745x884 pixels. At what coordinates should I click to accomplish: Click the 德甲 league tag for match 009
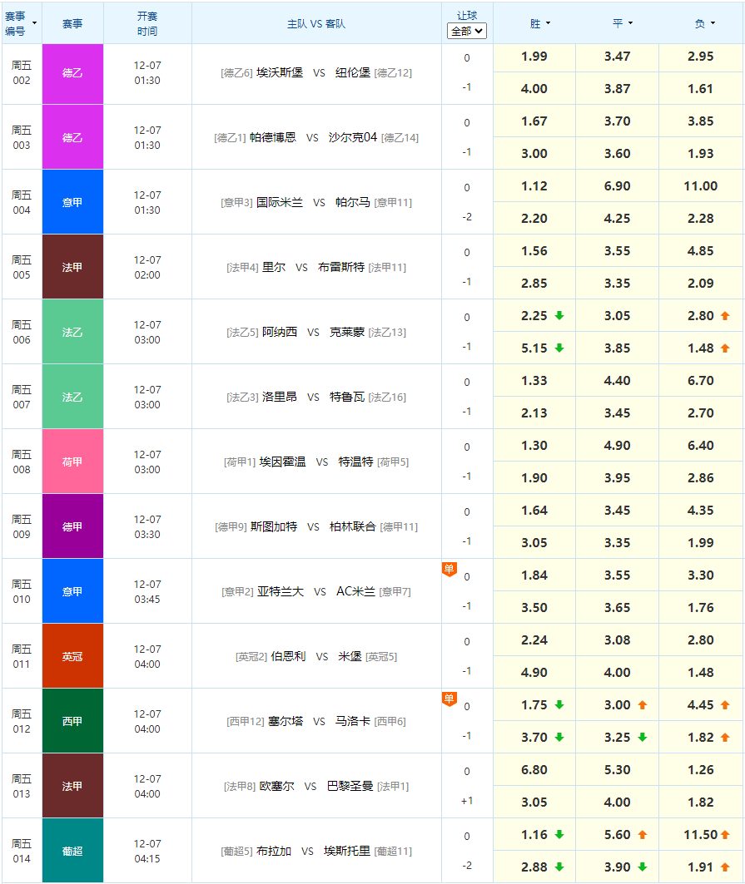[x=72, y=526]
